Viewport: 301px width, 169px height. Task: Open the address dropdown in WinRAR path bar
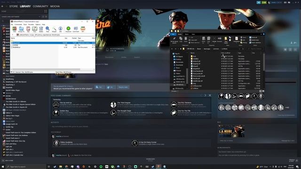(x=94, y=35)
